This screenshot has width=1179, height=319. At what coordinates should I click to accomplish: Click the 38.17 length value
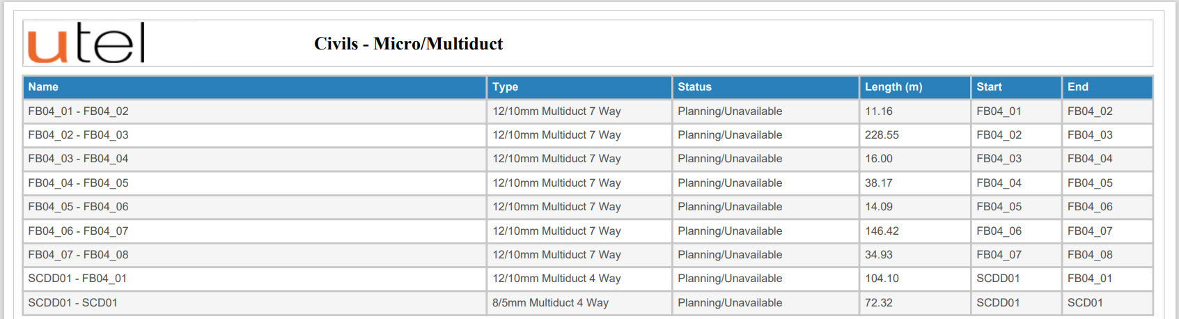tap(878, 183)
